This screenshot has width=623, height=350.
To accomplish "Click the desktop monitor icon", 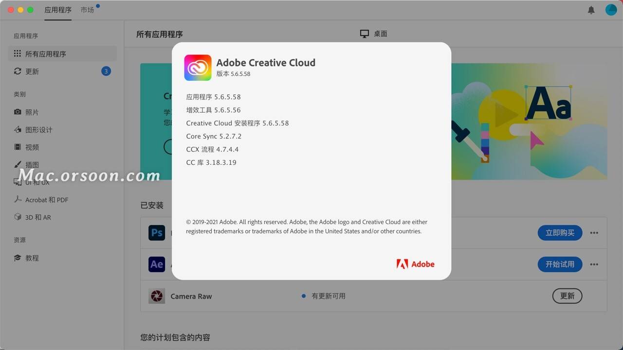I will [365, 34].
